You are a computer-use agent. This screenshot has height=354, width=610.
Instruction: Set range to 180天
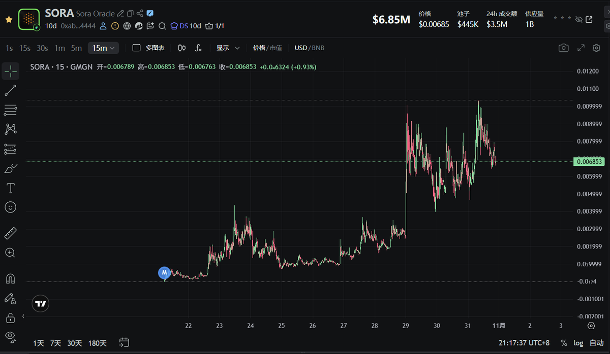click(x=97, y=343)
